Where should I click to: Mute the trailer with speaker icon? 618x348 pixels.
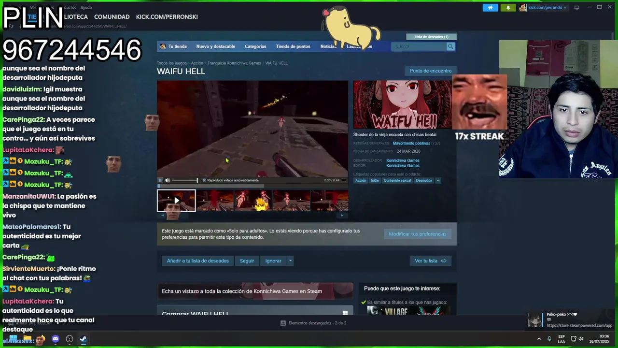coord(168,180)
